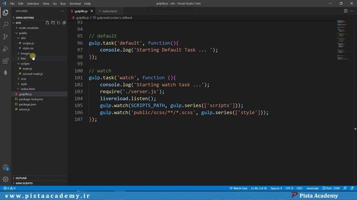Open index.html in Explorer tree

(x=40, y=89)
